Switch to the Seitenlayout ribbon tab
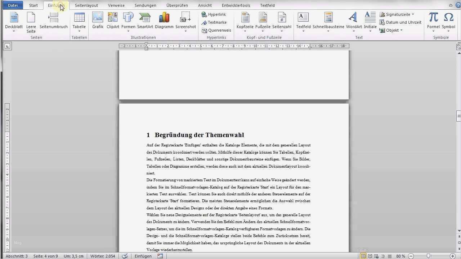Image resolution: width=461 pixels, height=259 pixels. (x=86, y=5)
